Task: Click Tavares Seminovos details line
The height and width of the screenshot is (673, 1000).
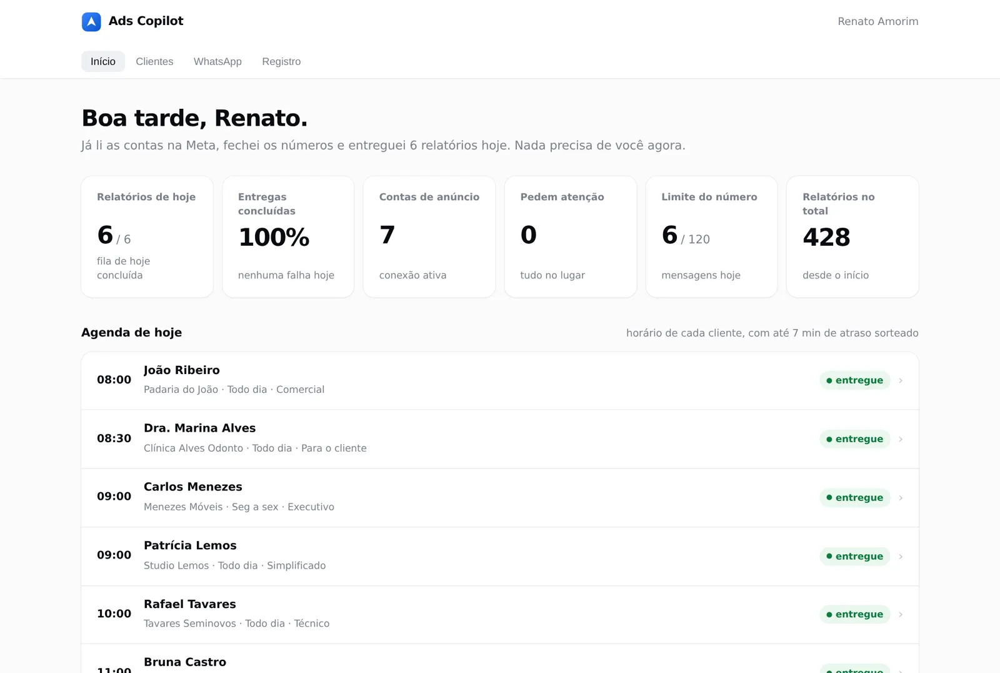Action: (x=237, y=624)
